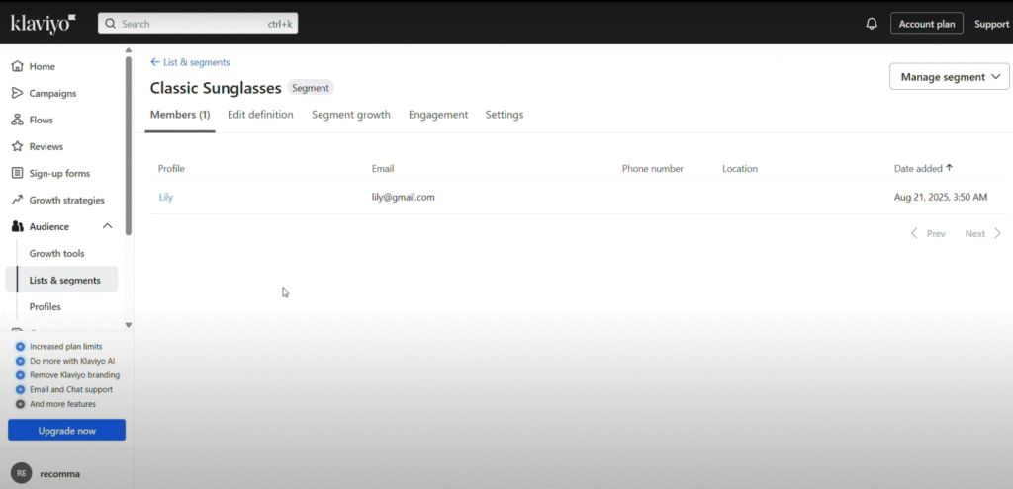Click the Account plan button

[x=926, y=24]
